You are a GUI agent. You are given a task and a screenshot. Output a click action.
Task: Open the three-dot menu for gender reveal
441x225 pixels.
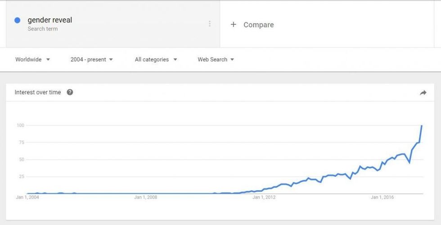(x=210, y=24)
